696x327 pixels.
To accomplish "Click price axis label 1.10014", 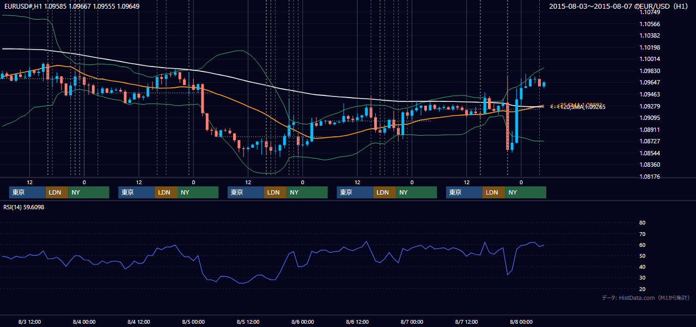I will 650,59.
